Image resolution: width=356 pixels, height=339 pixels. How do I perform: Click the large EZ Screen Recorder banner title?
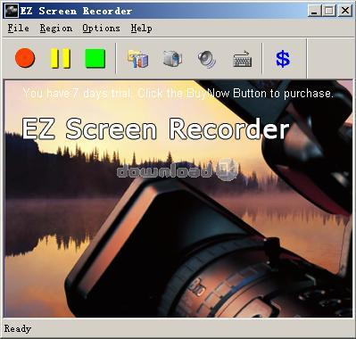pyautogui.click(x=155, y=128)
